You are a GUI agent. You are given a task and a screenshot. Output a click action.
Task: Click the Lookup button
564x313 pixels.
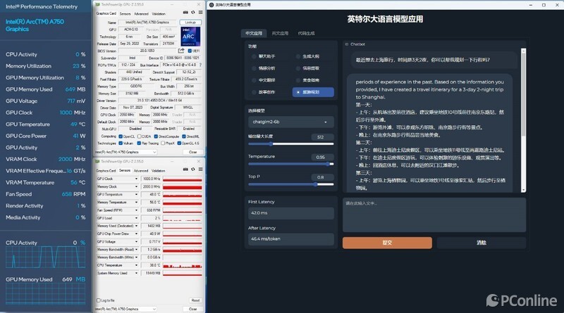(x=190, y=23)
